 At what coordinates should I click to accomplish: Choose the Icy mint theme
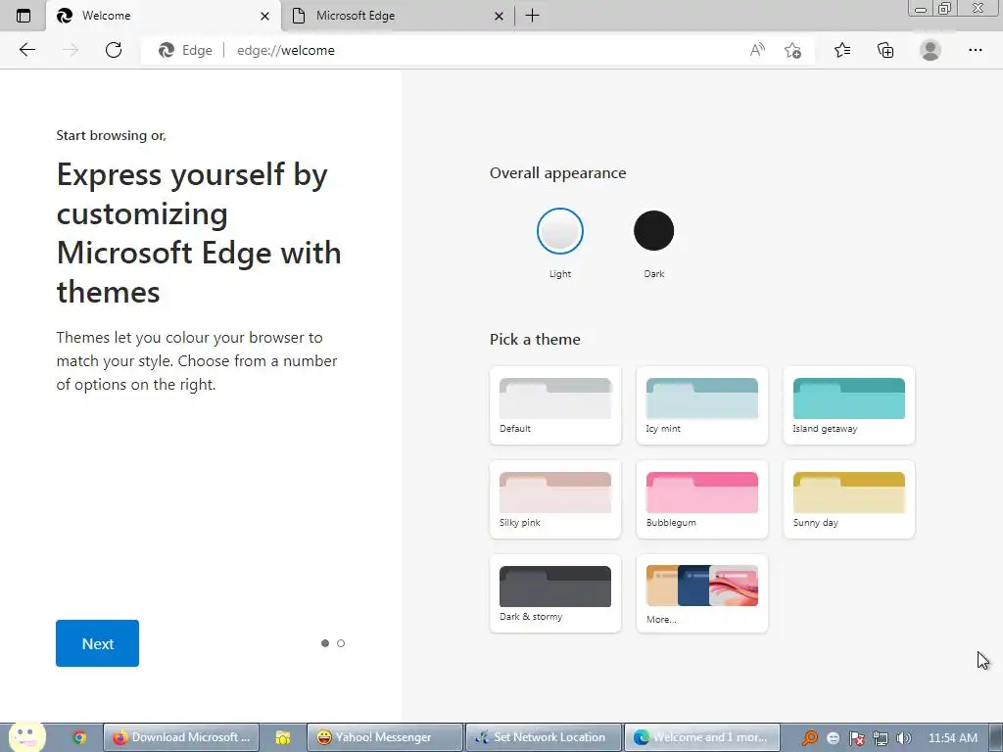pyautogui.click(x=701, y=404)
